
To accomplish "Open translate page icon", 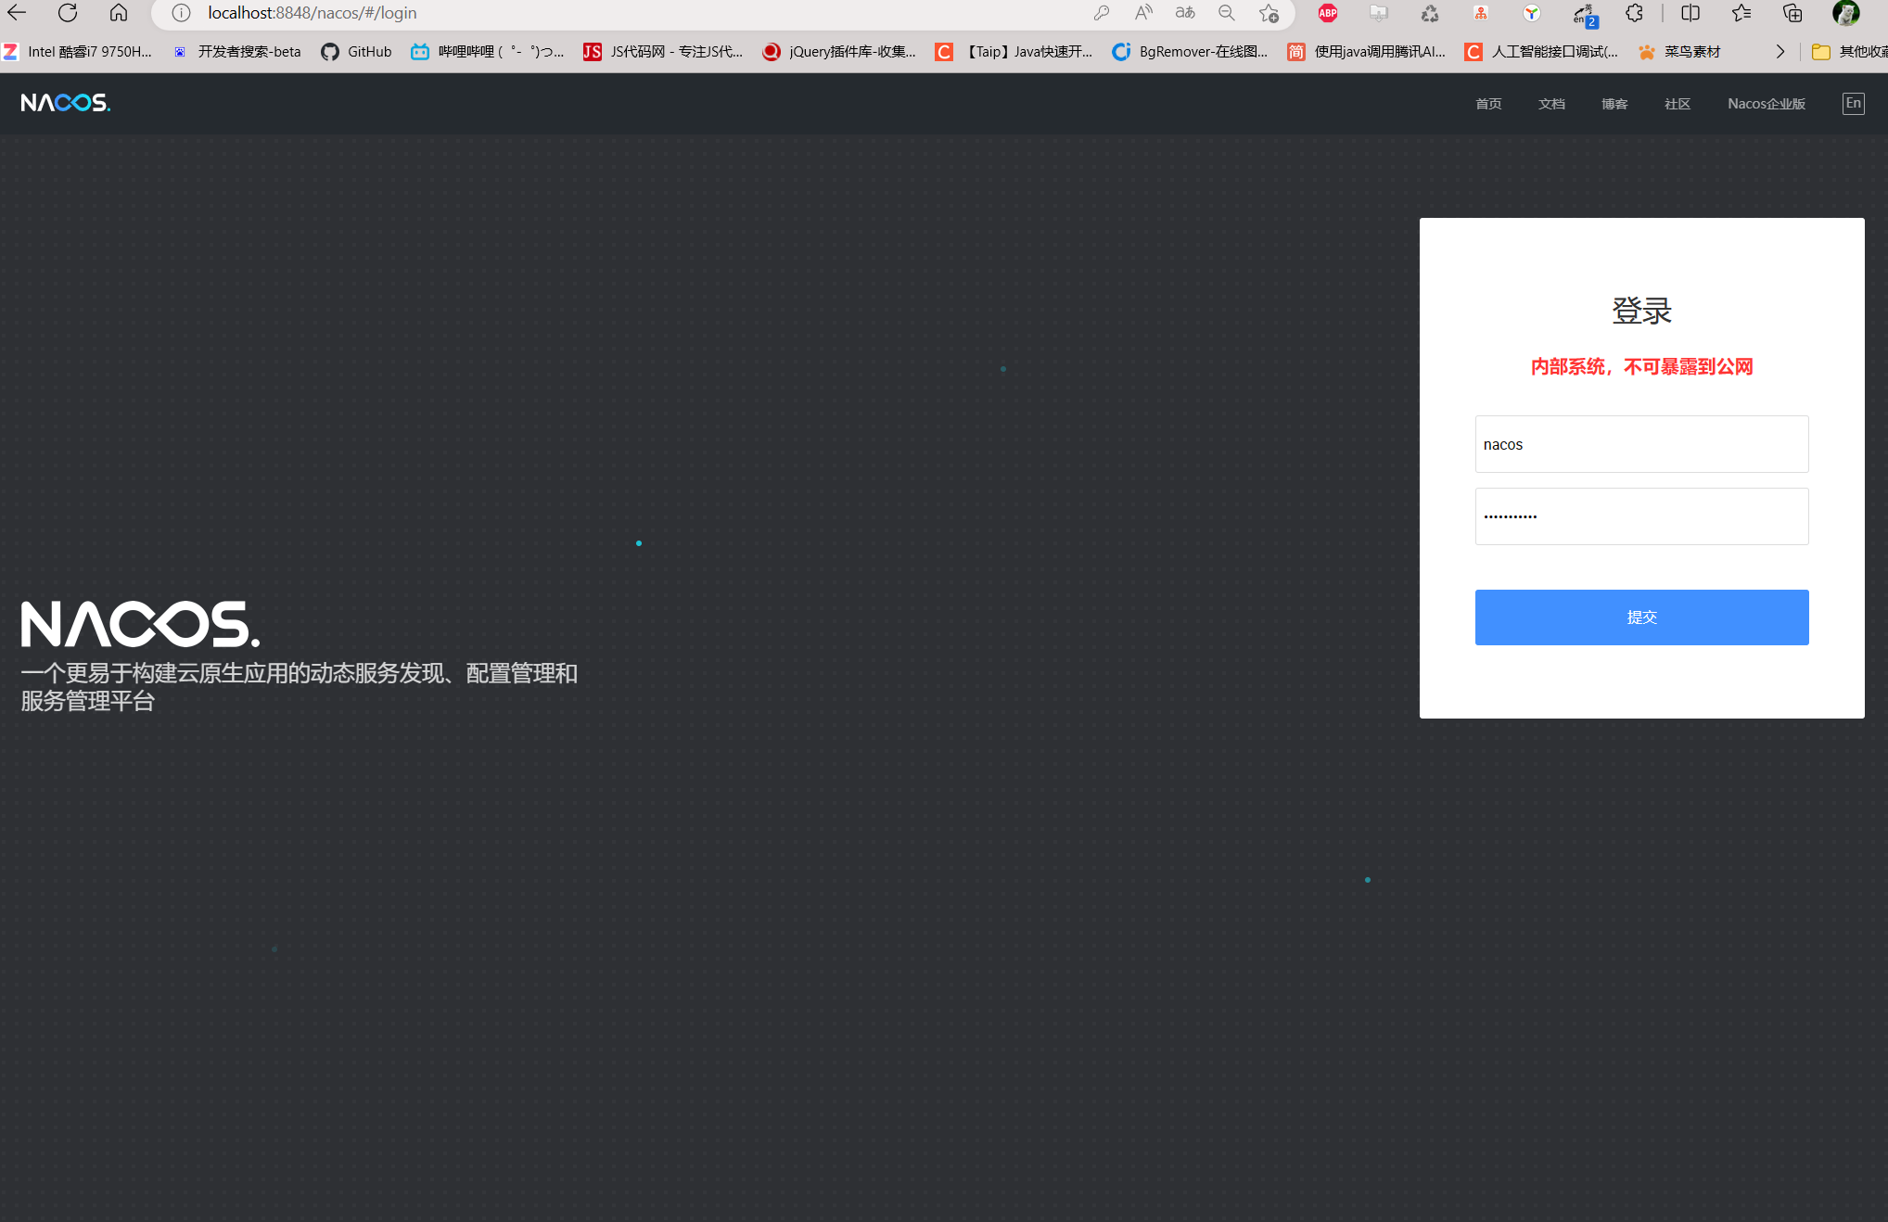I will point(1185,13).
